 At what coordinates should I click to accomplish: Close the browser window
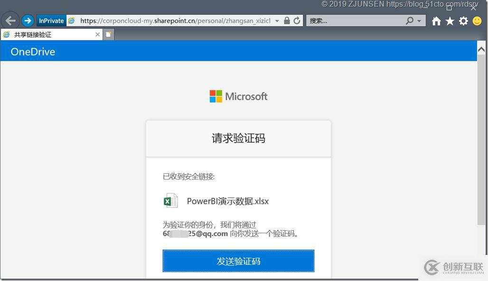[x=473, y=8]
